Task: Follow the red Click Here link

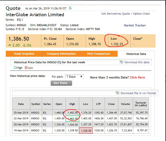Action: pos(137,77)
